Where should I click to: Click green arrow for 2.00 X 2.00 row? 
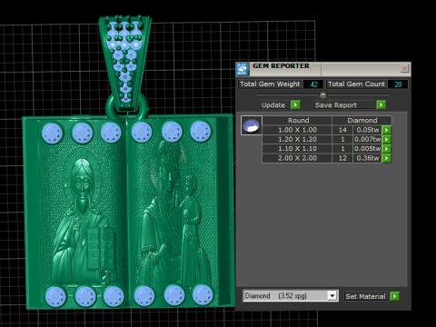pos(387,158)
